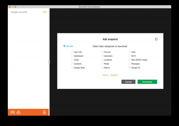Check the Wi-Fi checkbox
The width and height of the screenshot is (179, 126).
pyautogui.click(x=129, y=56)
